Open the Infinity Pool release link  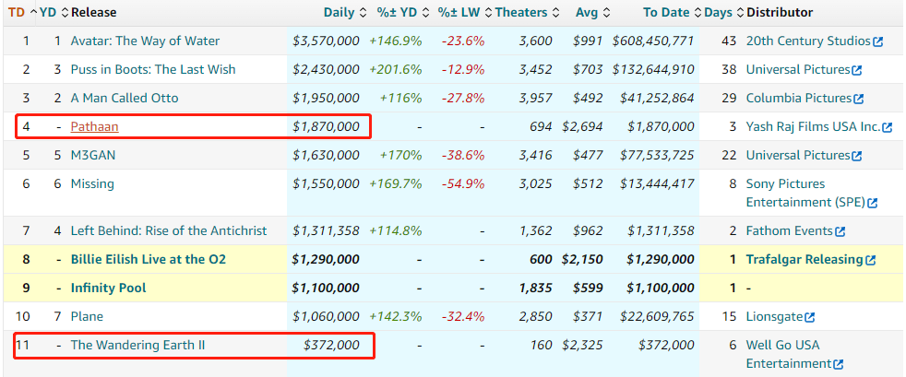(x=109, y=289)
